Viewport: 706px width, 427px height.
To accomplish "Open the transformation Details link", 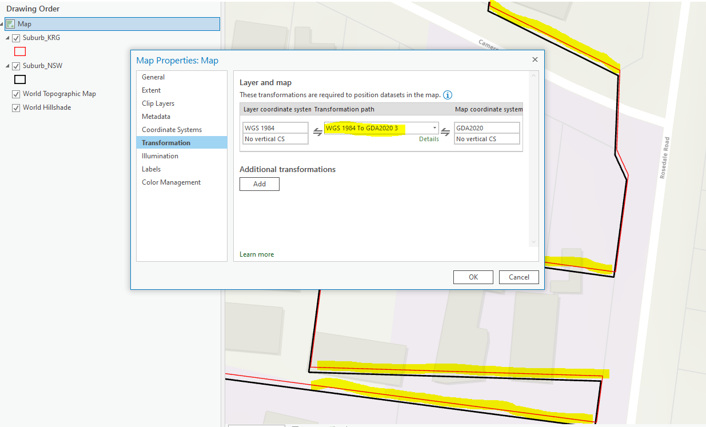I will click(429, 139).
